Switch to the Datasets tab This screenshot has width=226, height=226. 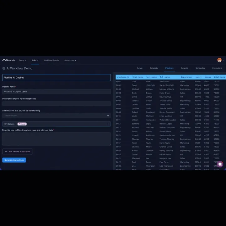[x=154, y=68]
